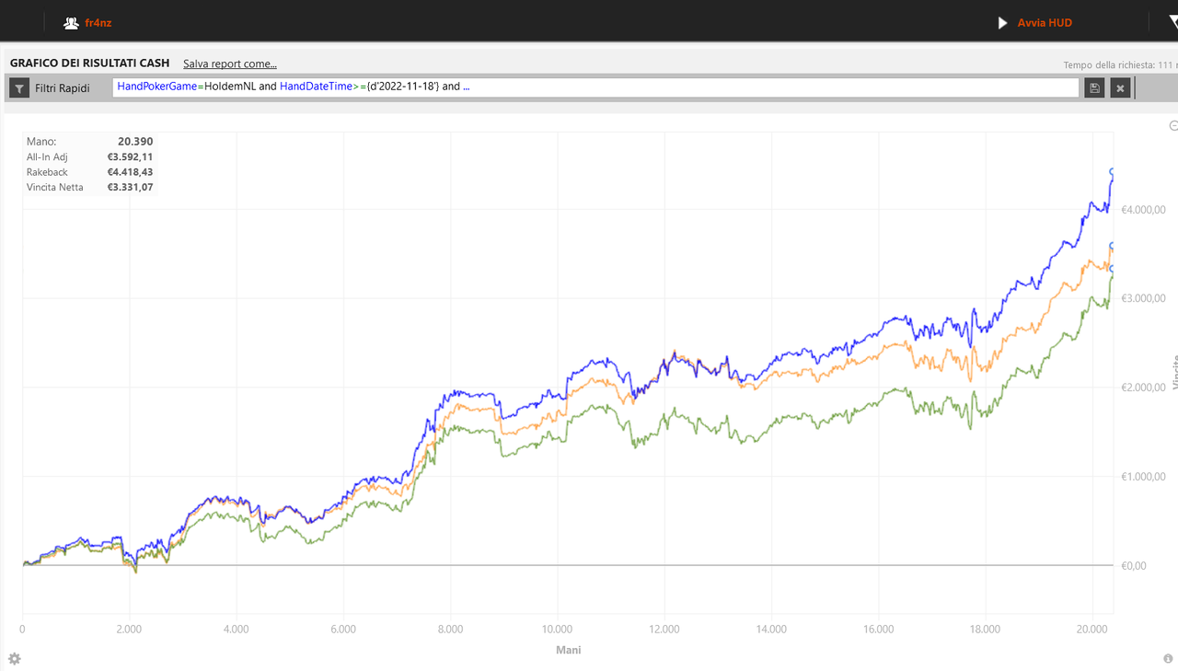Image resolution: width=1178 pixels, height=671 pixels.
Task: Click the GRAFICO DEI RISULTATI CASH title
Action: click(x=90, y=64)
